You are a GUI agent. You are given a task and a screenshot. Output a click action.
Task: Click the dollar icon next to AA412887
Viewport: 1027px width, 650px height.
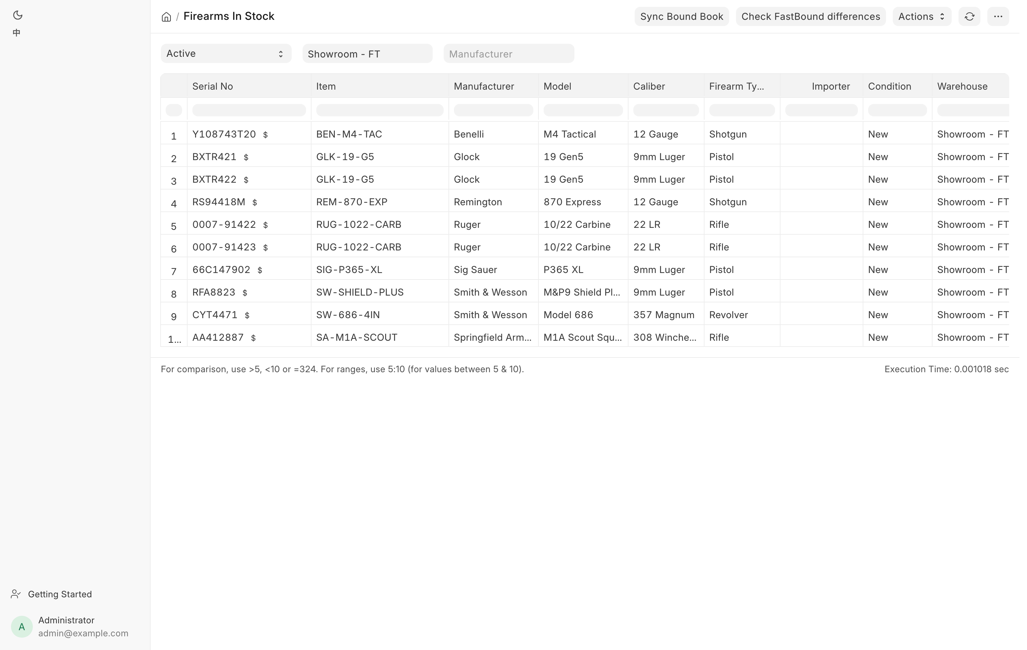click(254, 338)
